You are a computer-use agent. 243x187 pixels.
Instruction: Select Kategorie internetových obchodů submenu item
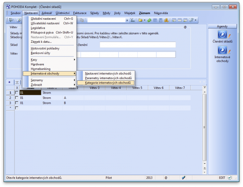106,83
